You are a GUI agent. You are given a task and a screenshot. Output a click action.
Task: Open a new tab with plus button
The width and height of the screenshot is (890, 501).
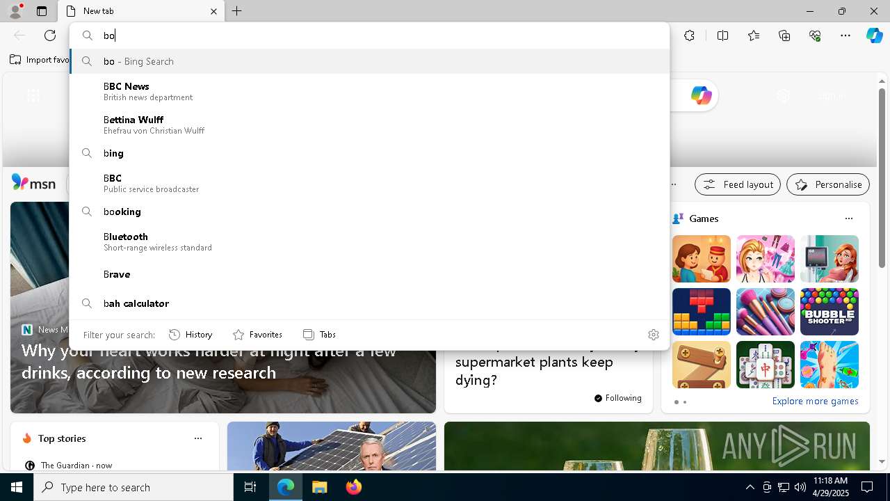click(x=237, y=11)
